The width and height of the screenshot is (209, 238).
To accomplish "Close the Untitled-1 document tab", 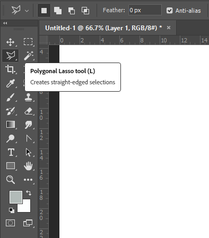I will pyautogui.click(x=169, y=28).
